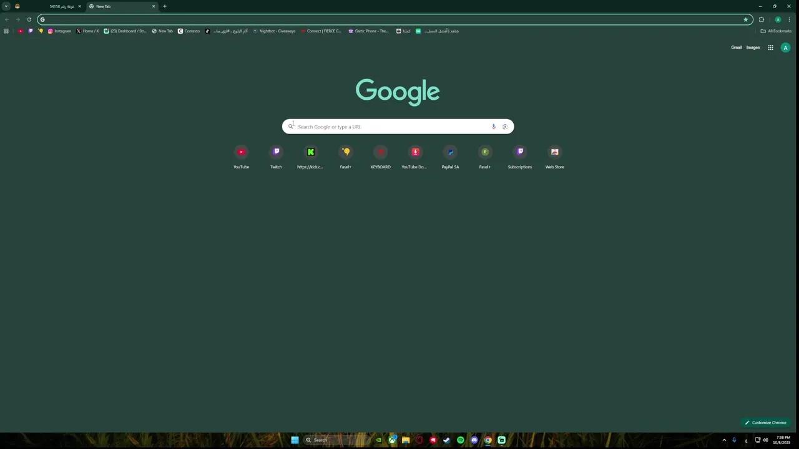Open Steam from the taskbar

[447, 440]
